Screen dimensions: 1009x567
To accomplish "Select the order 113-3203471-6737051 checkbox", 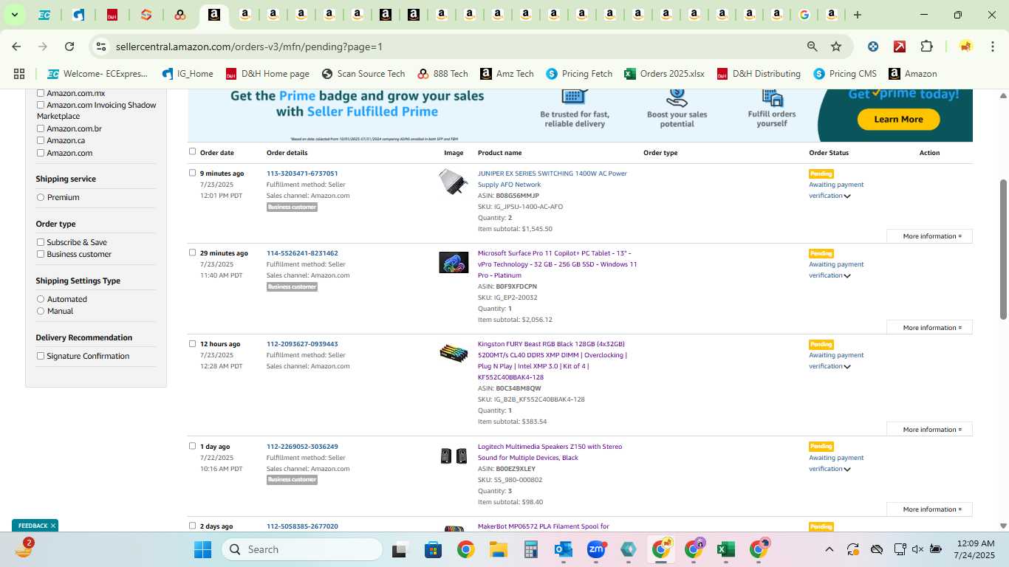I will pos(193,173).
